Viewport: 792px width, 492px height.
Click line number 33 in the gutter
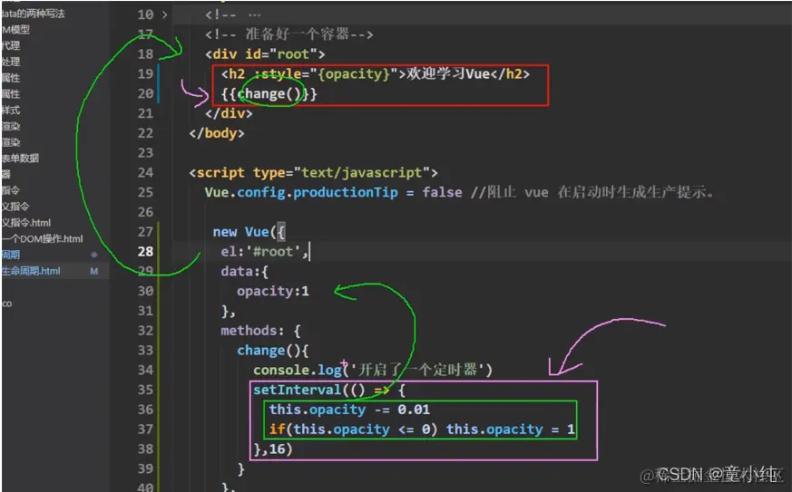pos(145,351)
